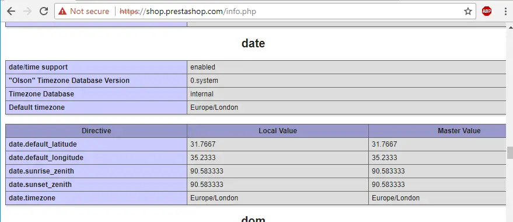Click the 0.system version value
The width and height of the screenshot is (513, 222).
204,81
